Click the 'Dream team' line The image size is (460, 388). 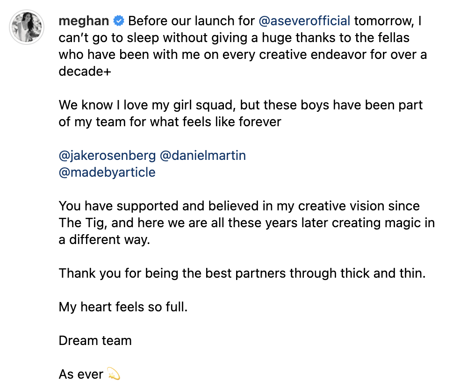[x=95, y=340]
